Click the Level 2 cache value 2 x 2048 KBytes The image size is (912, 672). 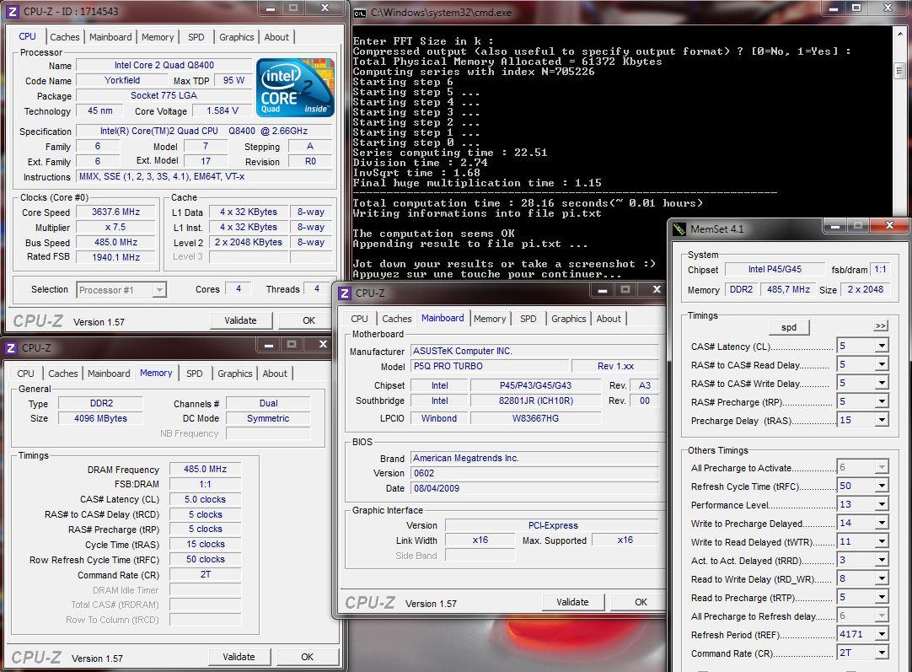[x=249, y=242]
